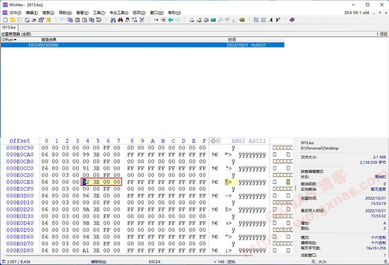Click the 时间 column header
This screenshot has width=389, height=265.
232,40
